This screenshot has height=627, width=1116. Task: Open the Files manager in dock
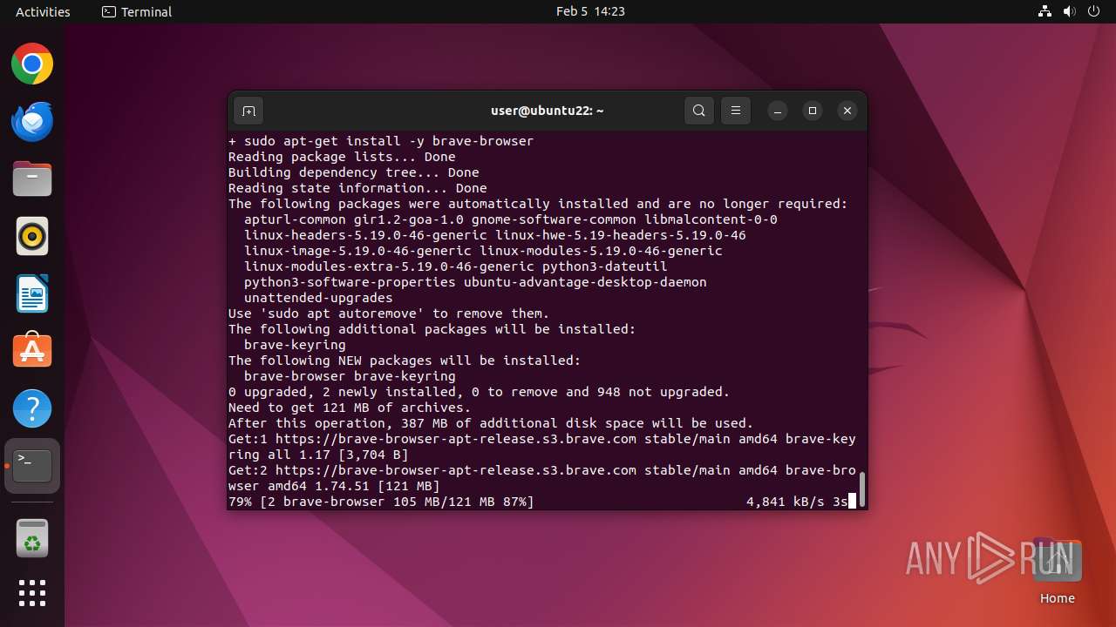tap(32, 179)
